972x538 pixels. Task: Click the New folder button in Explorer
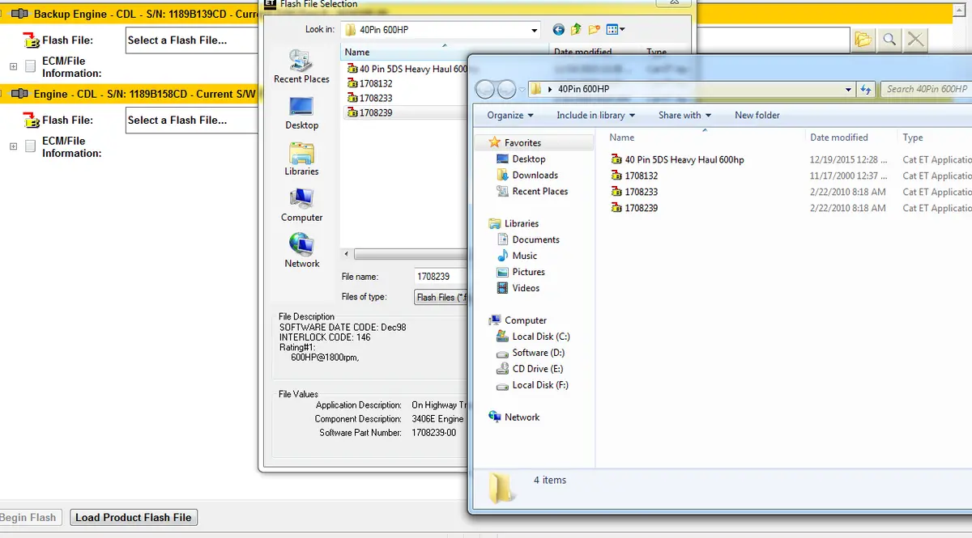pyautogui.click(x=757, y=115)
